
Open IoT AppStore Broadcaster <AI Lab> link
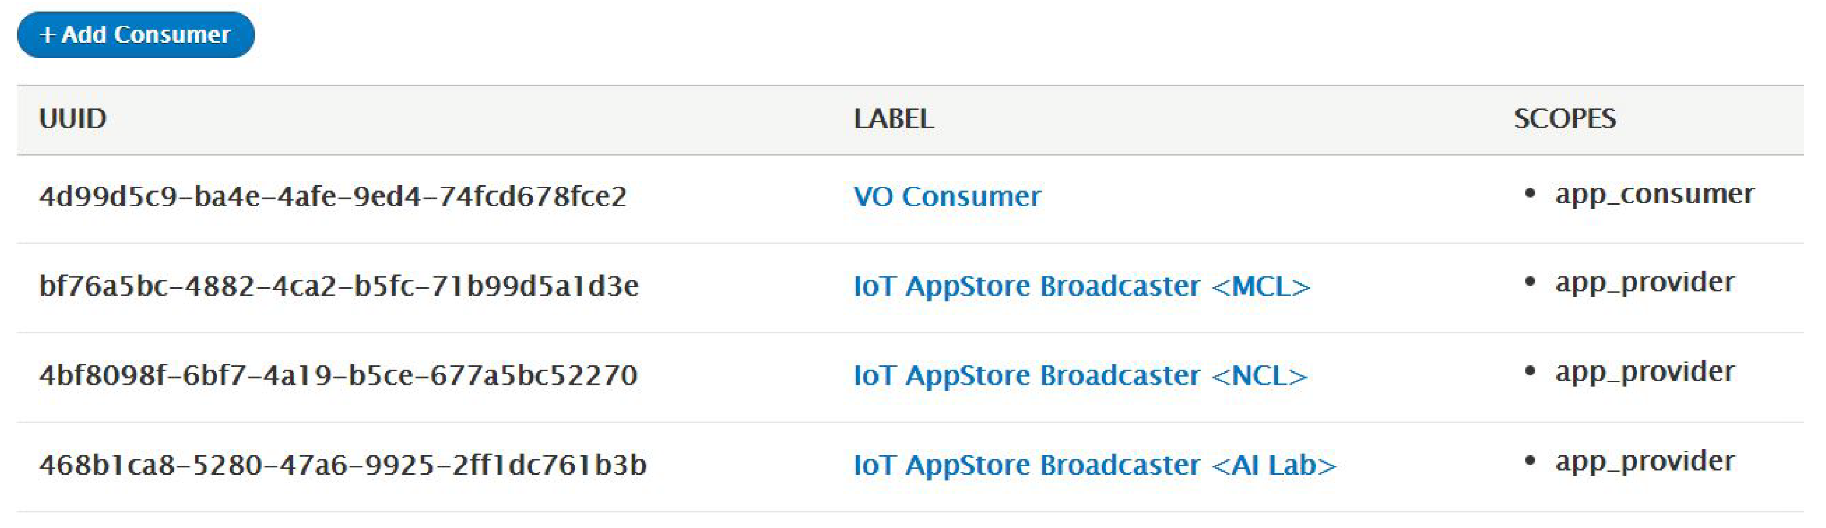pos(1094,466)
